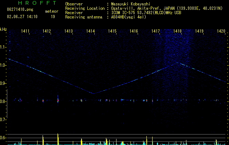Click the 1414 time axis label
This screenshot has height=145, width=229.
click(x=90, y=31)
